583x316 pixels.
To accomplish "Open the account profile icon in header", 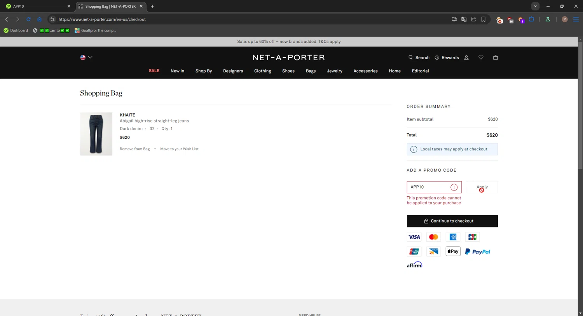I will pos(466,58).
